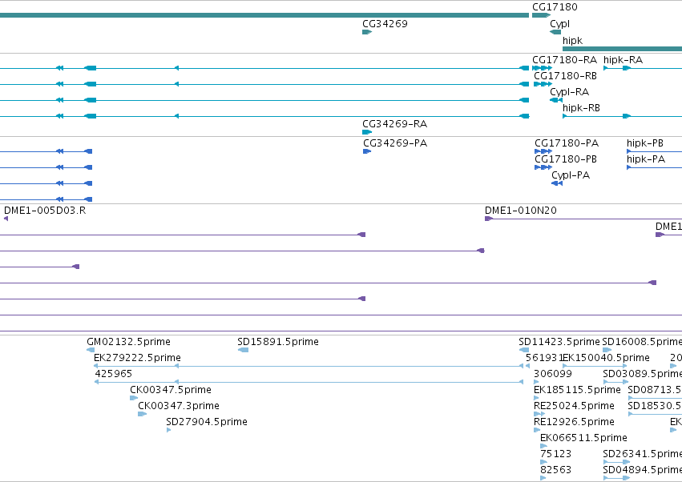The height and width of the screenshot is (482, 682).
Task: Select EST EK279222.5prime label
Action: 137,358
